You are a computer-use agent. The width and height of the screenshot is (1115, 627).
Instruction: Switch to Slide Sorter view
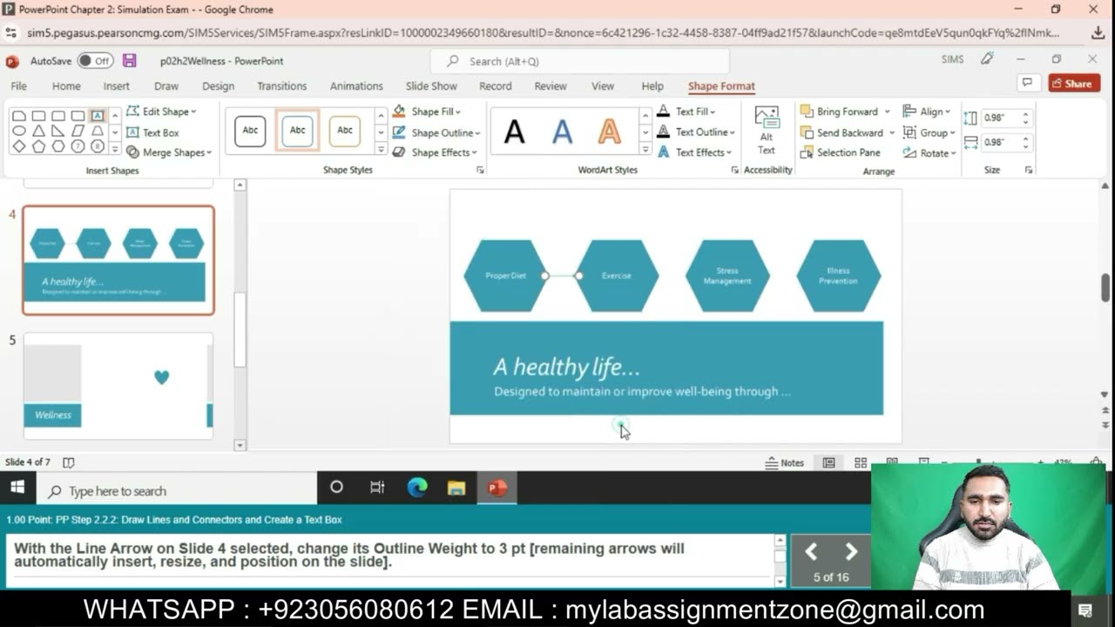coord(861,462)
